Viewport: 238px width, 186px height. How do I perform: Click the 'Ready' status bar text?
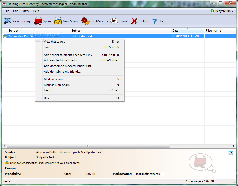(x=7, y=181)
